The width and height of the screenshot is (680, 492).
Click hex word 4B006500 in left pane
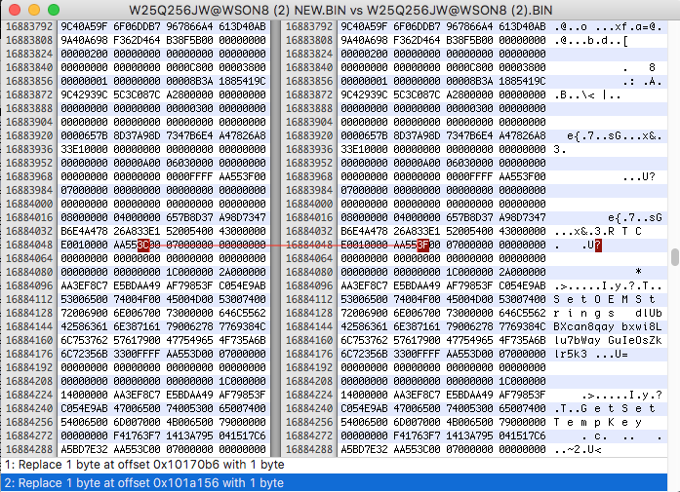[189, 422]
